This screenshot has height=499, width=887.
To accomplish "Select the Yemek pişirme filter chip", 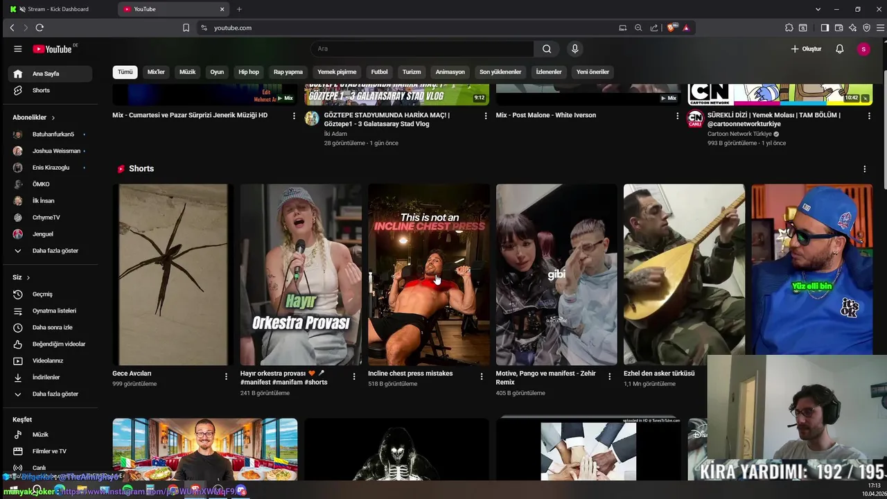I will point(337,72).
